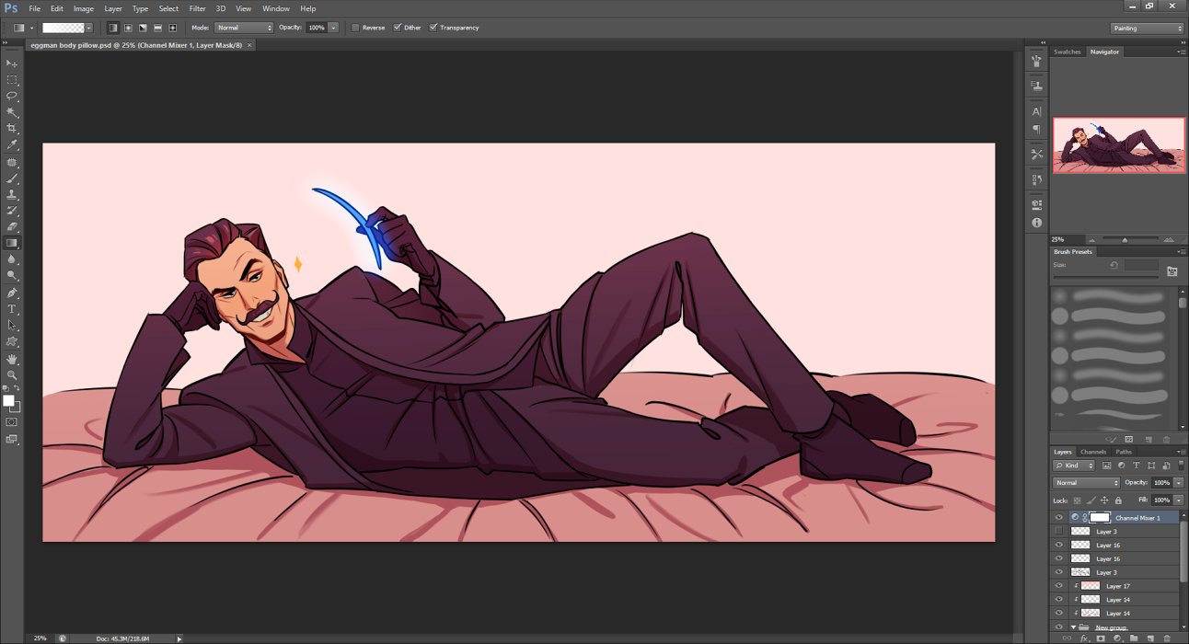Toggle lock position in Layers panel
Screen dimensions: 1189x644
1104,500
